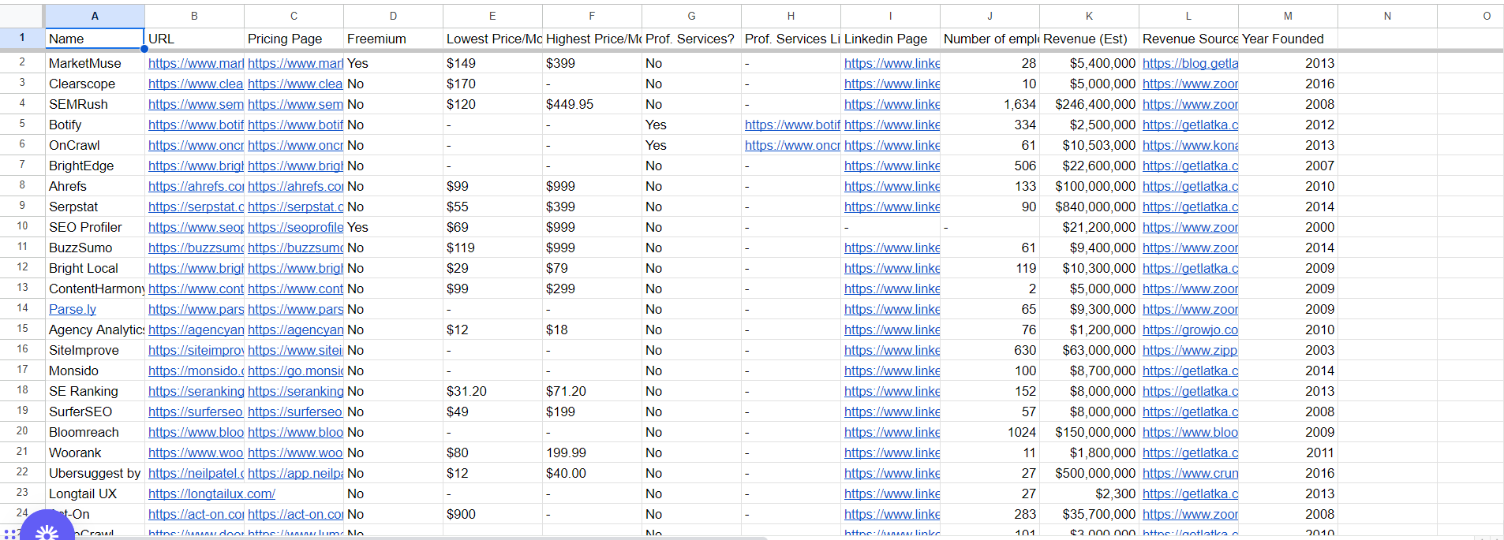1504x540 pixels.
Task: Select the column M header letter
Action: [1288, 16]
